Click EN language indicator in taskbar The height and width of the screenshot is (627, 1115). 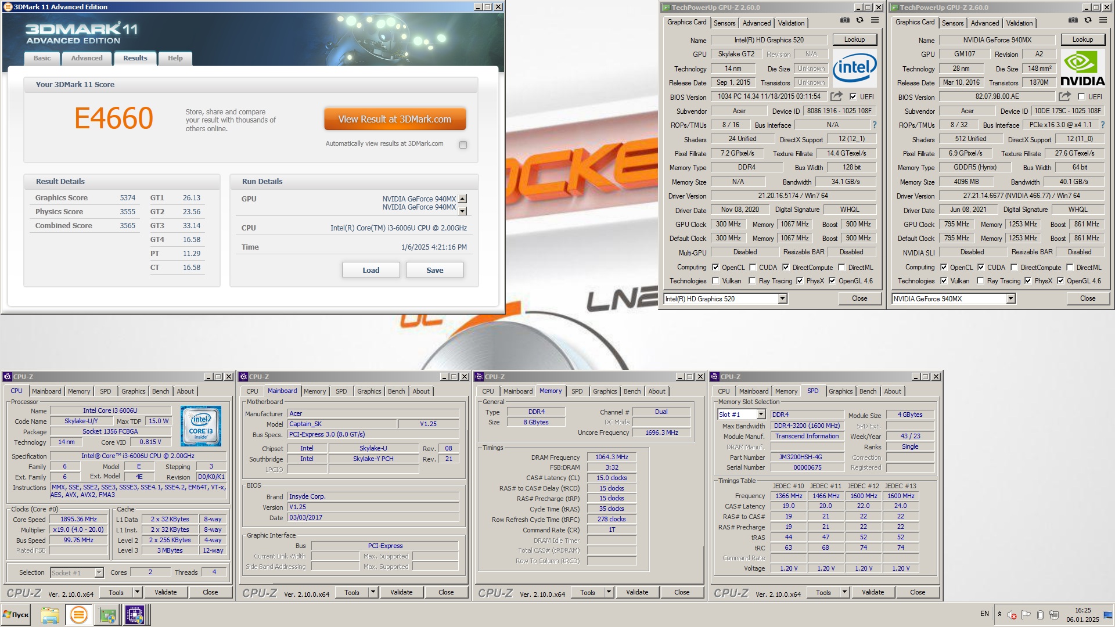984,614
